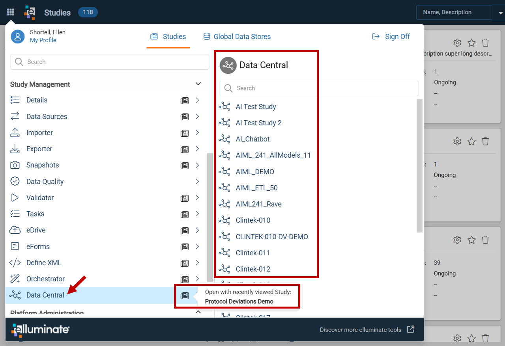Open the Clintek-012 study

click(x=253, y=269)
